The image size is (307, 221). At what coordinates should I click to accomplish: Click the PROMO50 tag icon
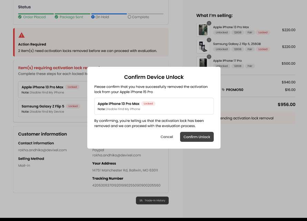pyautogui.click(x=223, y=90)
